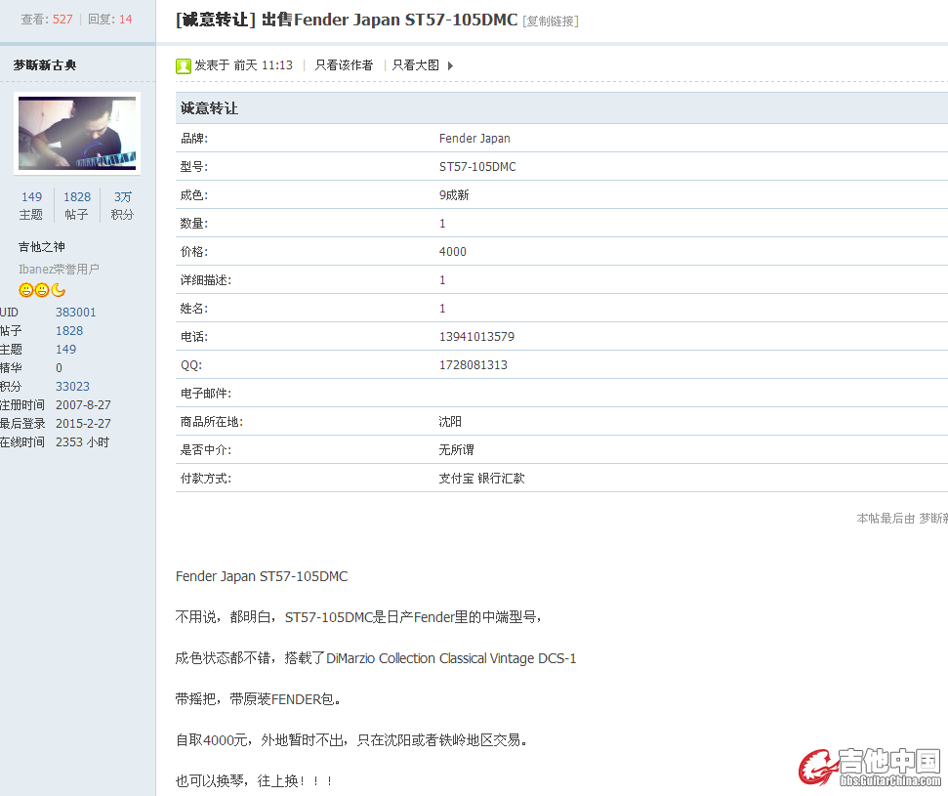The width and height of the screenshot is (948, 796).
Task: Select the QQ number 1728081313
Action: [474, 365]
